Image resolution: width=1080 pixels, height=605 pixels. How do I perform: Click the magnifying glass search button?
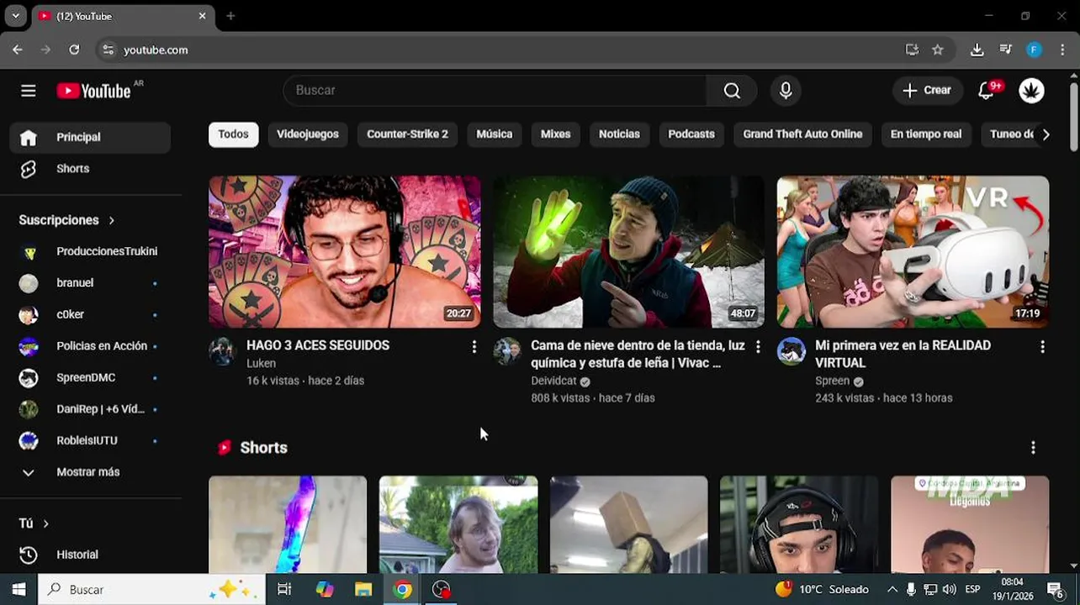click(732, 91)
